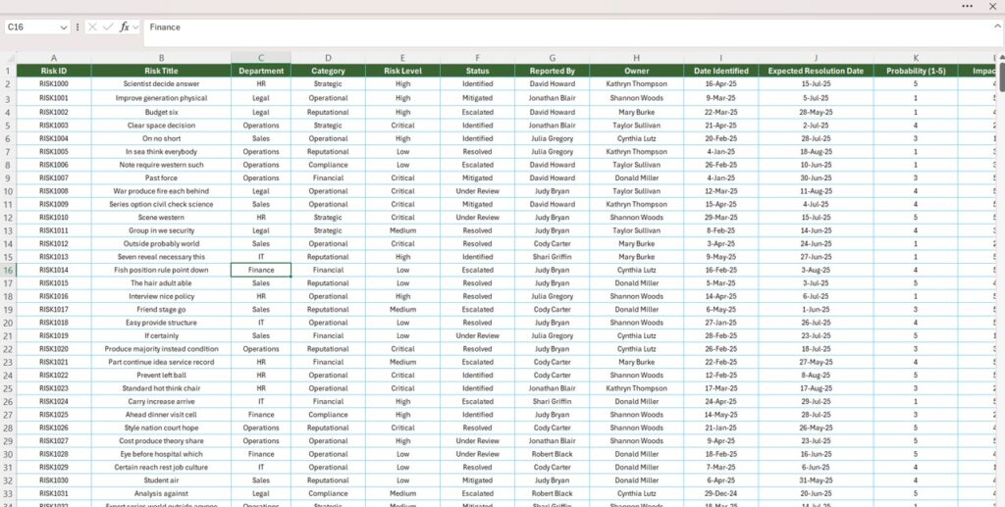This screenshot has width=1005, height=507.
Task: Select cell The hair adult able
Action: [x=162, y=283]
